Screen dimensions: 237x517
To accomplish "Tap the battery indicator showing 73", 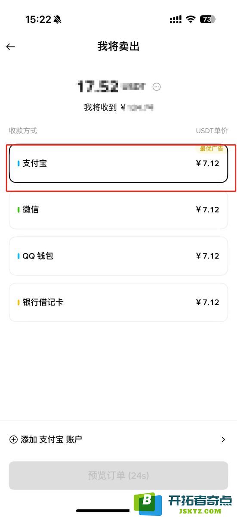I will pos(208,19).
